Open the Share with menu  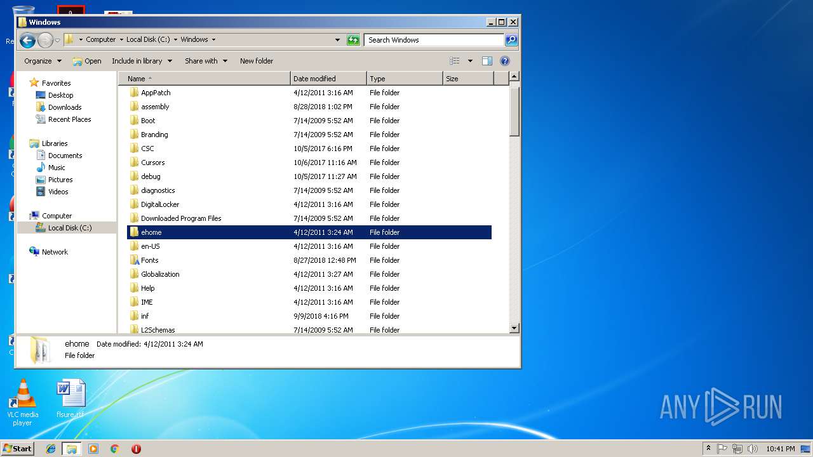(x=205, y=61)
